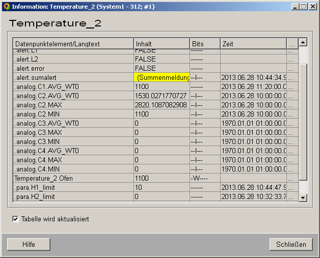Click the last '...' column header
This screenshot has height=258, width=320.
pos(291,44)
